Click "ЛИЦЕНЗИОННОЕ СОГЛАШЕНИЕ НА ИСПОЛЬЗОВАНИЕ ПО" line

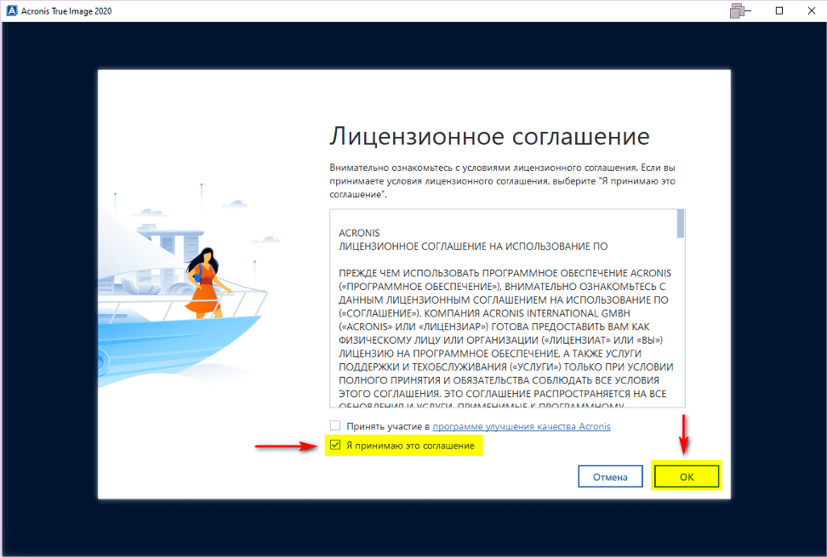coord(473,247)
